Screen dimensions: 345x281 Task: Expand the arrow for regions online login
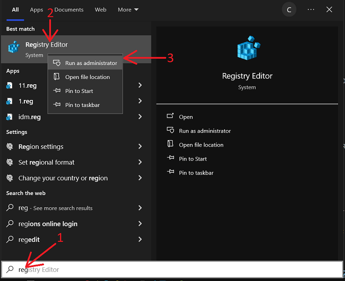click(140, 223)
